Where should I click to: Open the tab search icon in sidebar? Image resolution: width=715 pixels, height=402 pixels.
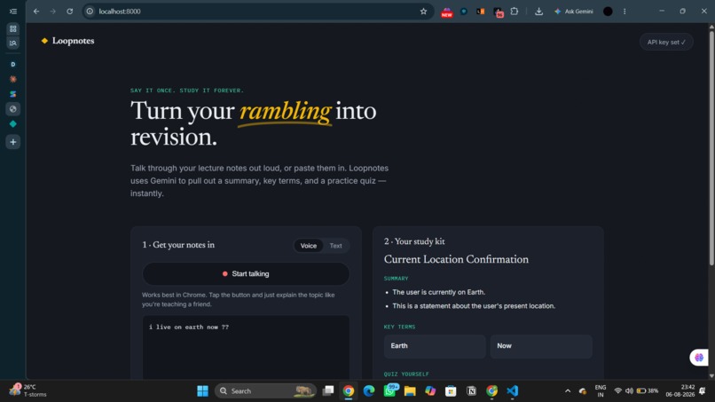12,43
